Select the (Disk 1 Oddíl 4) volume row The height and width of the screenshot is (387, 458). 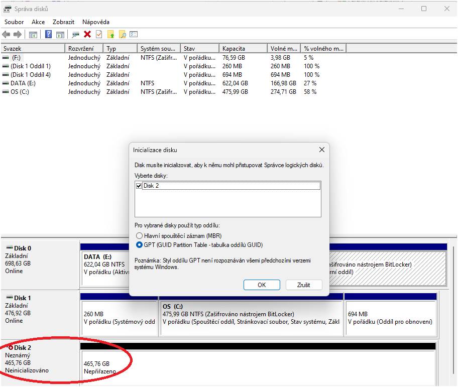[x=173, y=75]
